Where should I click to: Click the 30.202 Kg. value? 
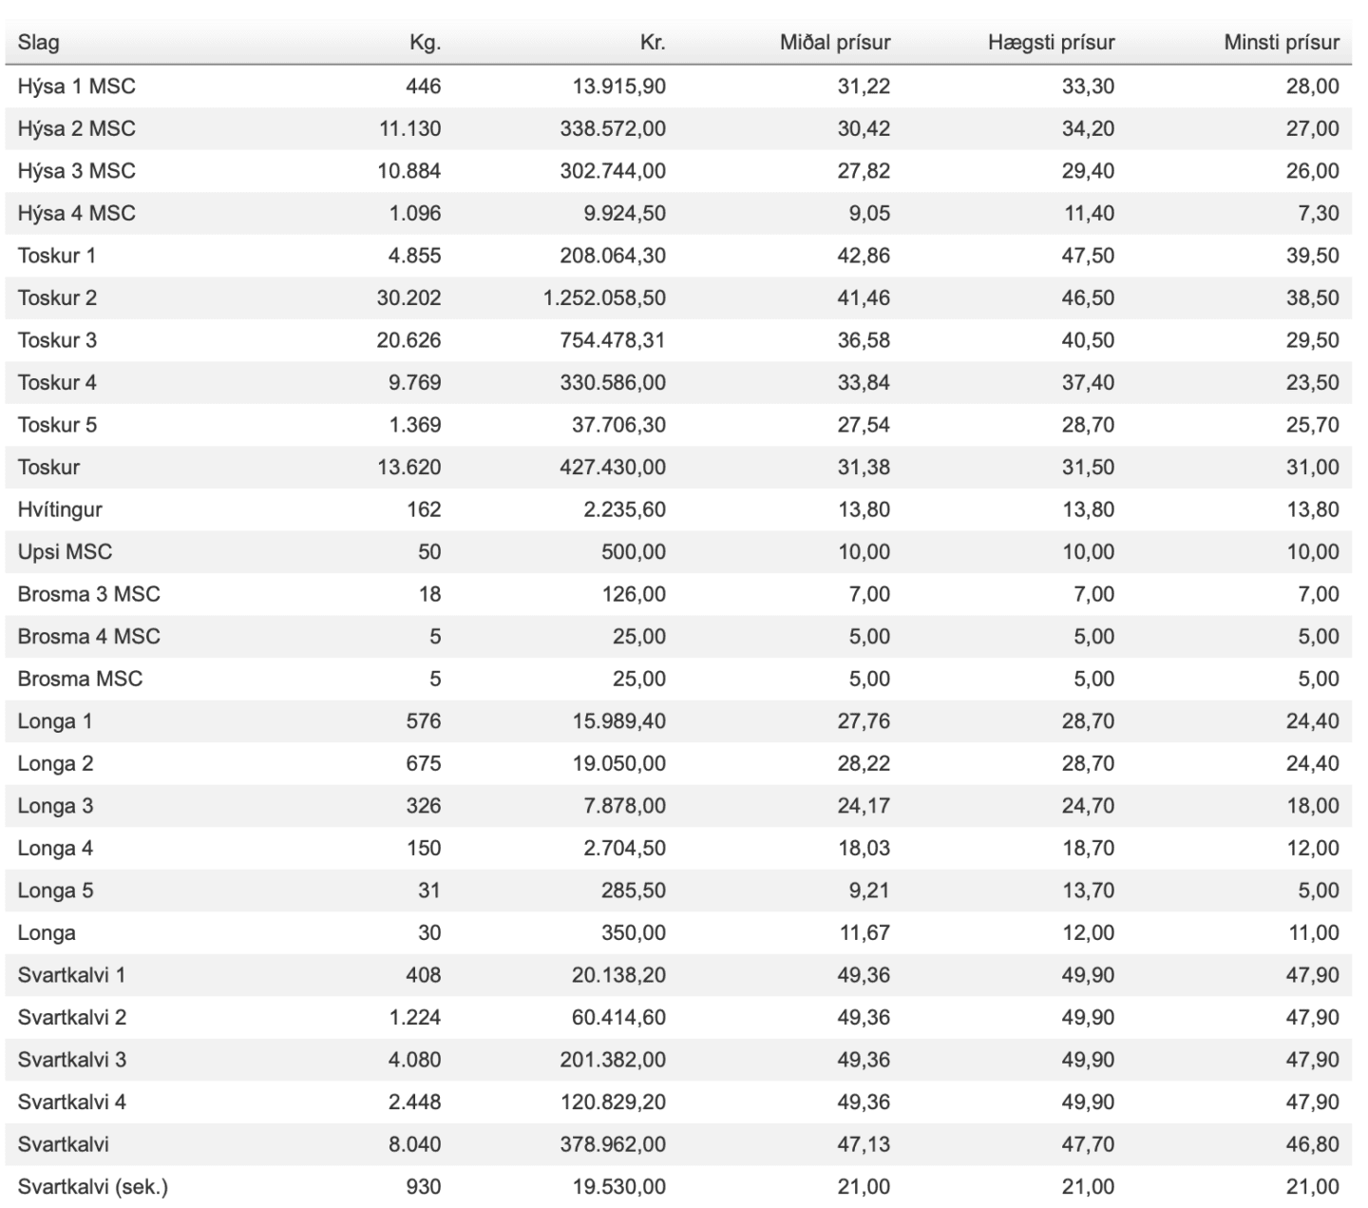(408, 297)
